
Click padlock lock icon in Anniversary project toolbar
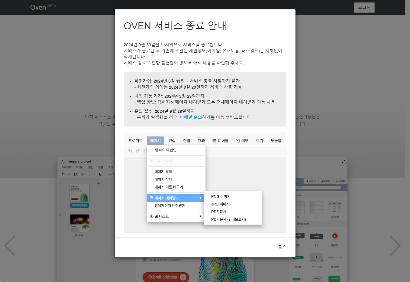(100, 174)
